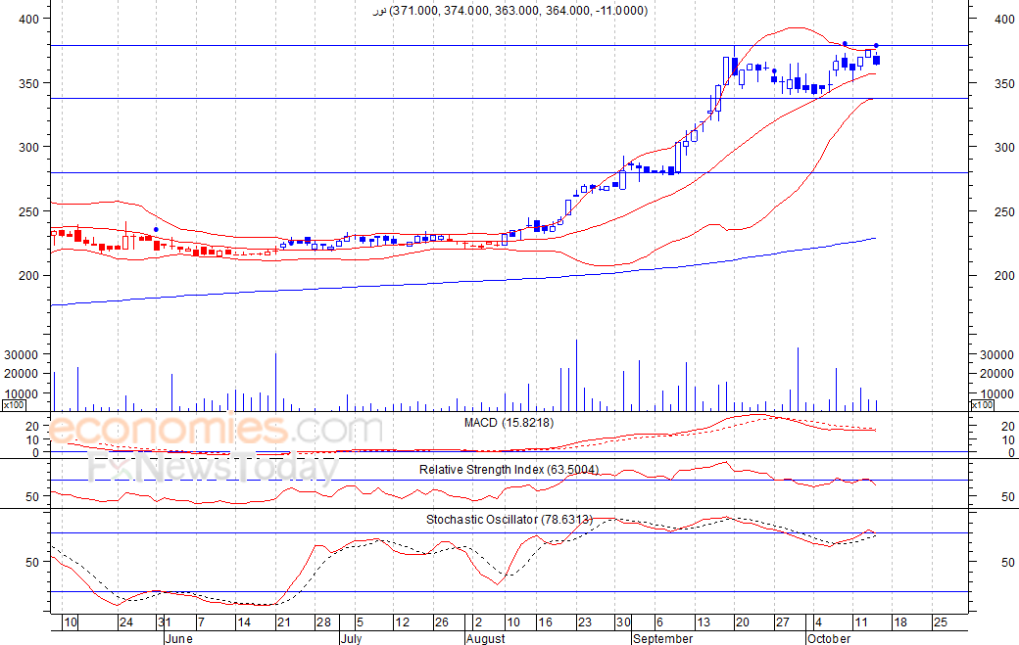Click the blue dot marker above late-May candle
1019x645 pixels.
(x=156, y=230)
